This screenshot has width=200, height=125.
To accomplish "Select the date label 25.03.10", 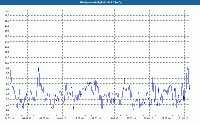I will click(148, 118).
